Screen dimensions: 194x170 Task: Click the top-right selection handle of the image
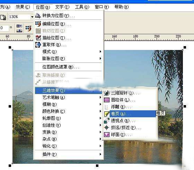pos(185,47)
